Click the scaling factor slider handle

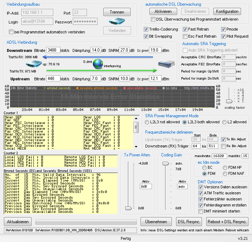click(229, 101)
